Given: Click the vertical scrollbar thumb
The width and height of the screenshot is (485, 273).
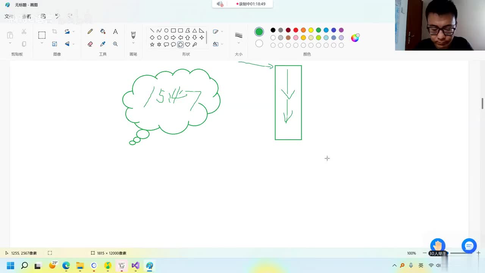Looking at the screenshot, I should 482,103.
